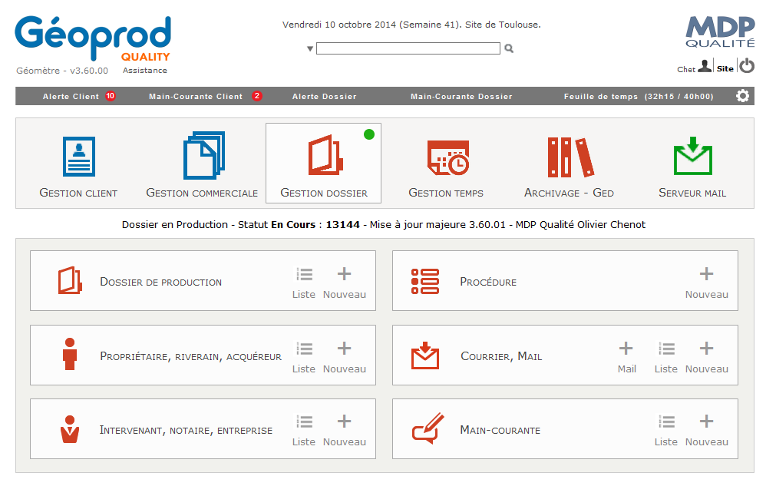Create Nouveau Dossier de production
The image size is (766, 486).
(x=345, y=283)
